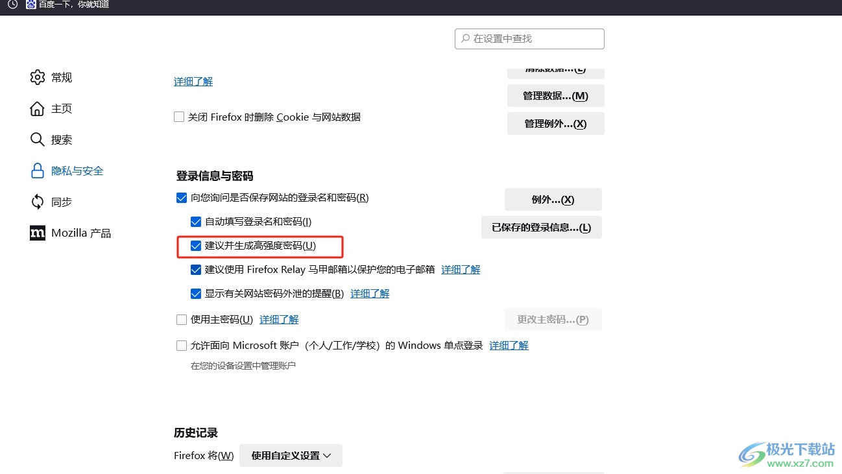Enable Windows 单点登录 for Microsoft 账户 checkbox
The width and height of the screenshot is (842, 474).
182,346
